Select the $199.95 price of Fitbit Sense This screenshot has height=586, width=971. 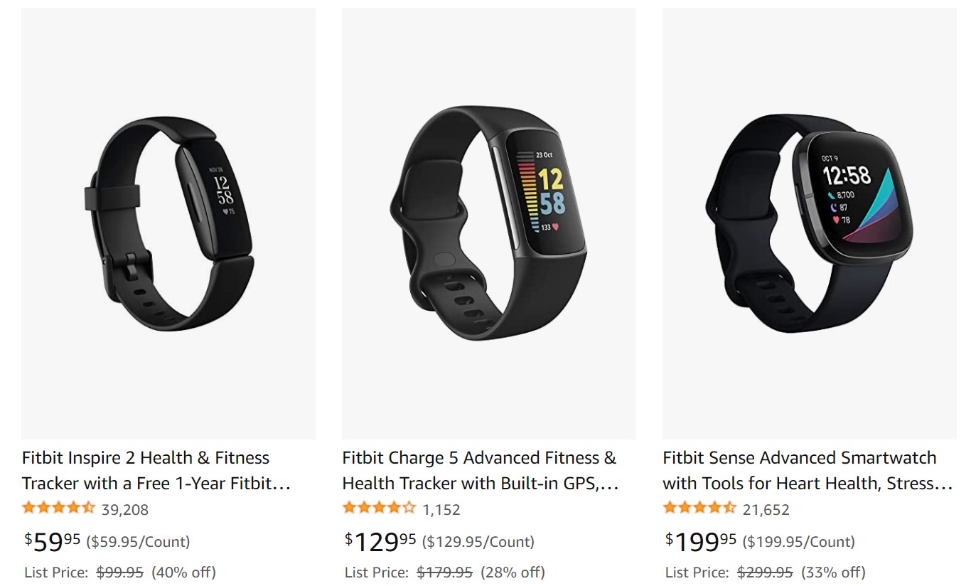701,542
